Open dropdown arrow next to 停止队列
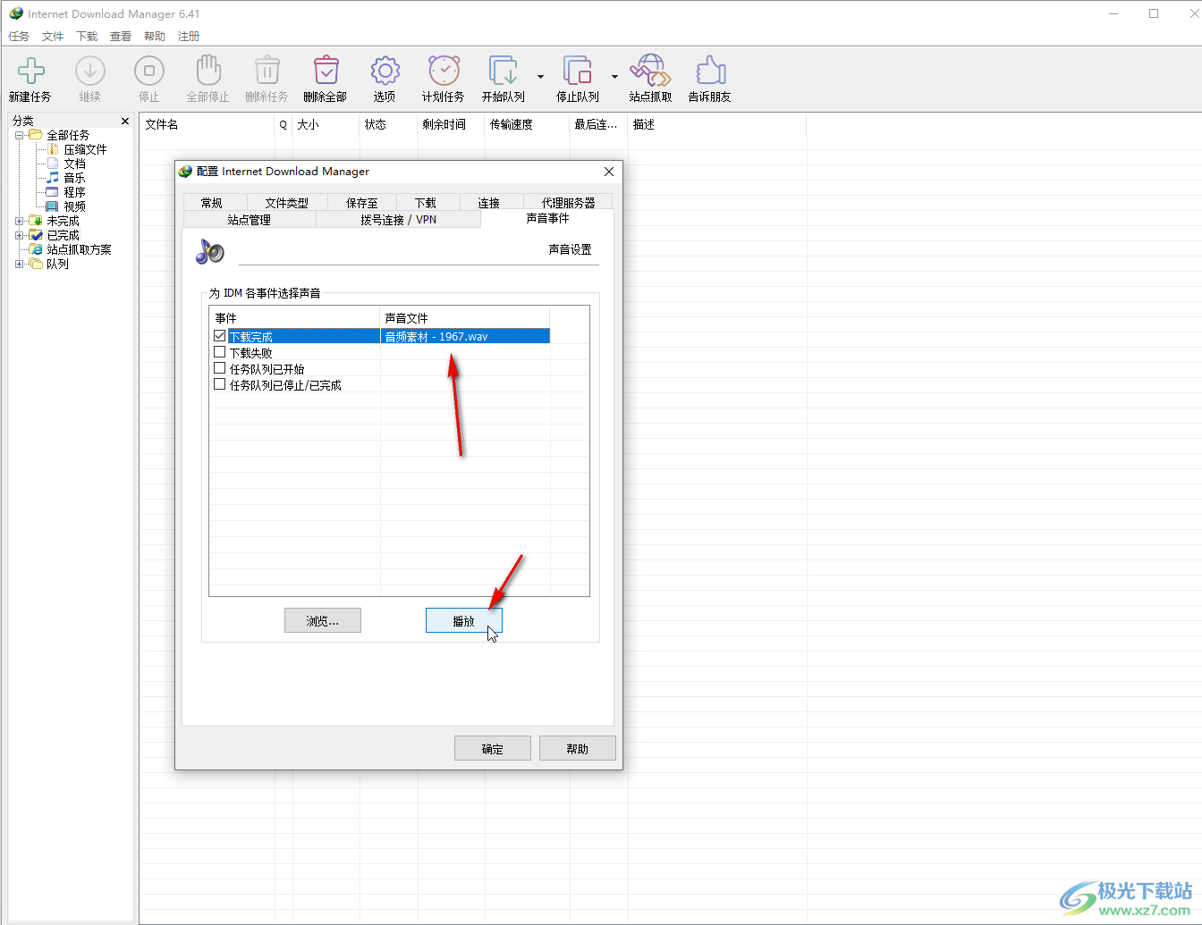 614,77
